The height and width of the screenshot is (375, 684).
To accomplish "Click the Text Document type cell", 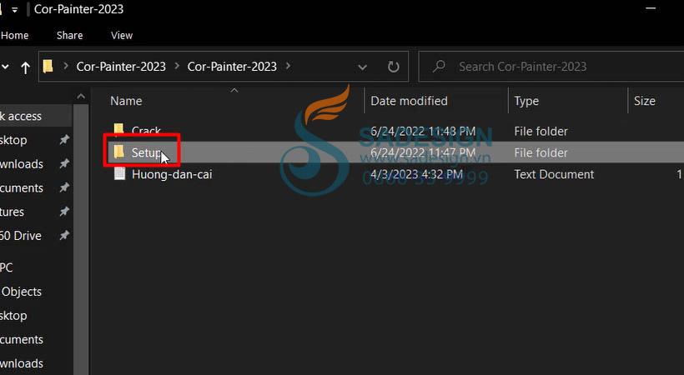I will coord(554,174).
